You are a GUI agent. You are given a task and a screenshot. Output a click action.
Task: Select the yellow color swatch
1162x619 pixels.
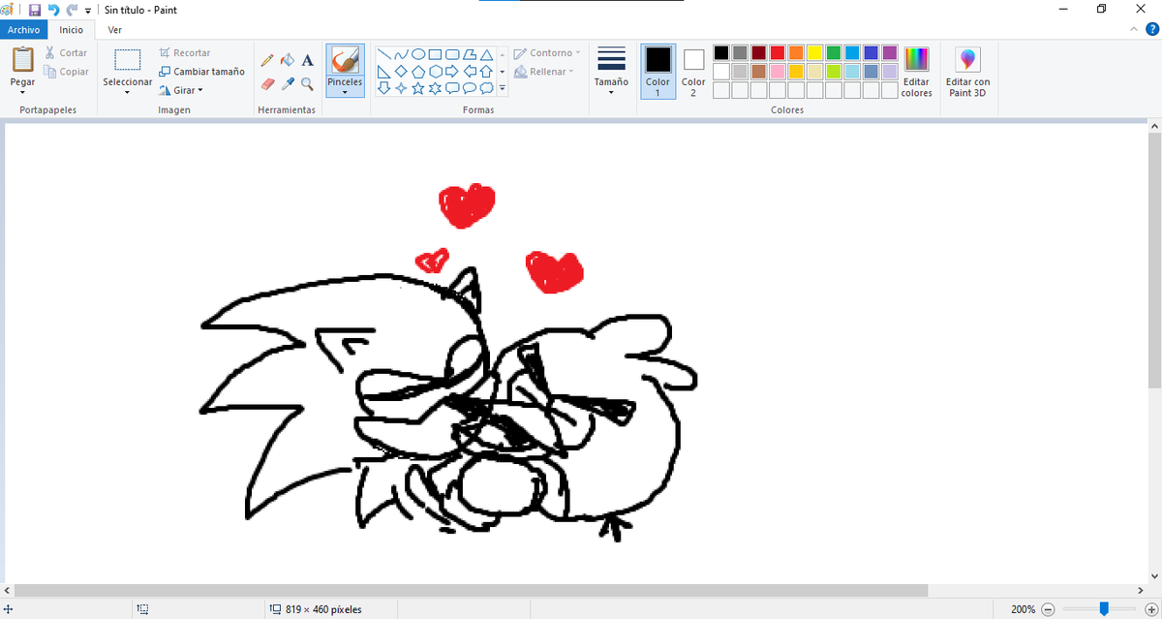(x=814, y=52)
